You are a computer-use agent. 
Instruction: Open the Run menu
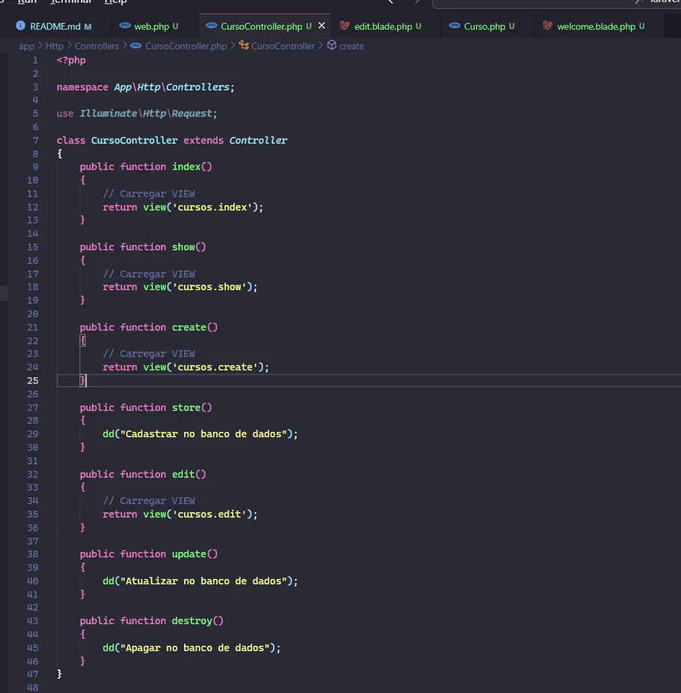[26, 2]
